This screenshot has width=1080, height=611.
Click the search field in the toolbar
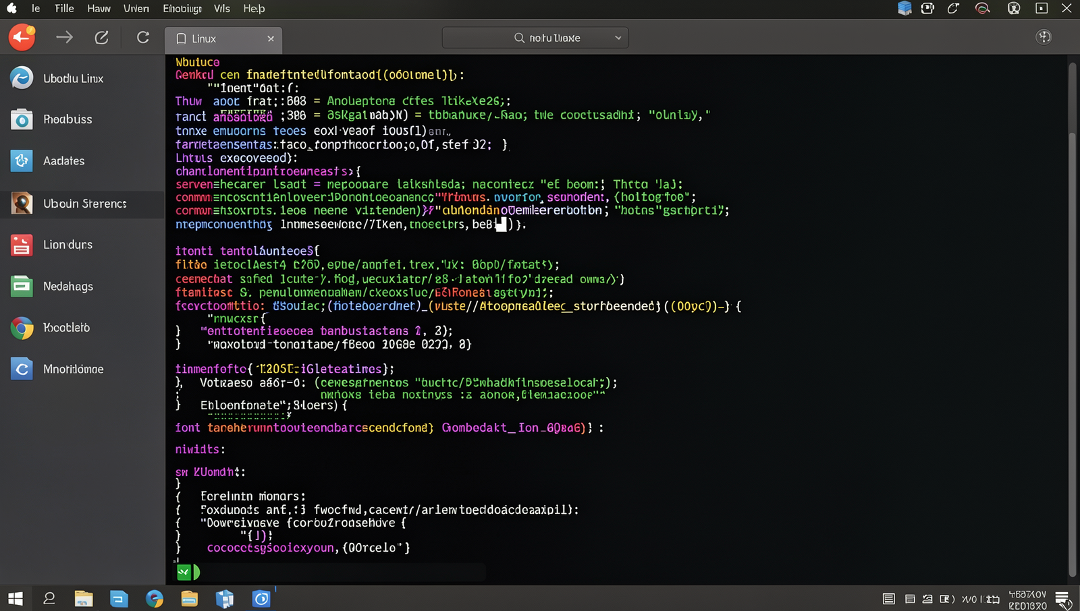pos(535,38)
